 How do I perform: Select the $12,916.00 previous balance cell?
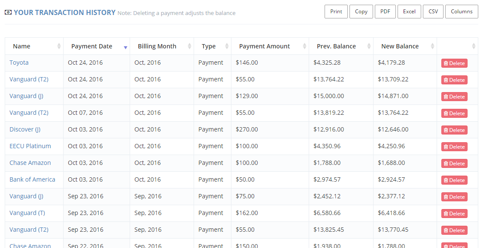(341, 129)
